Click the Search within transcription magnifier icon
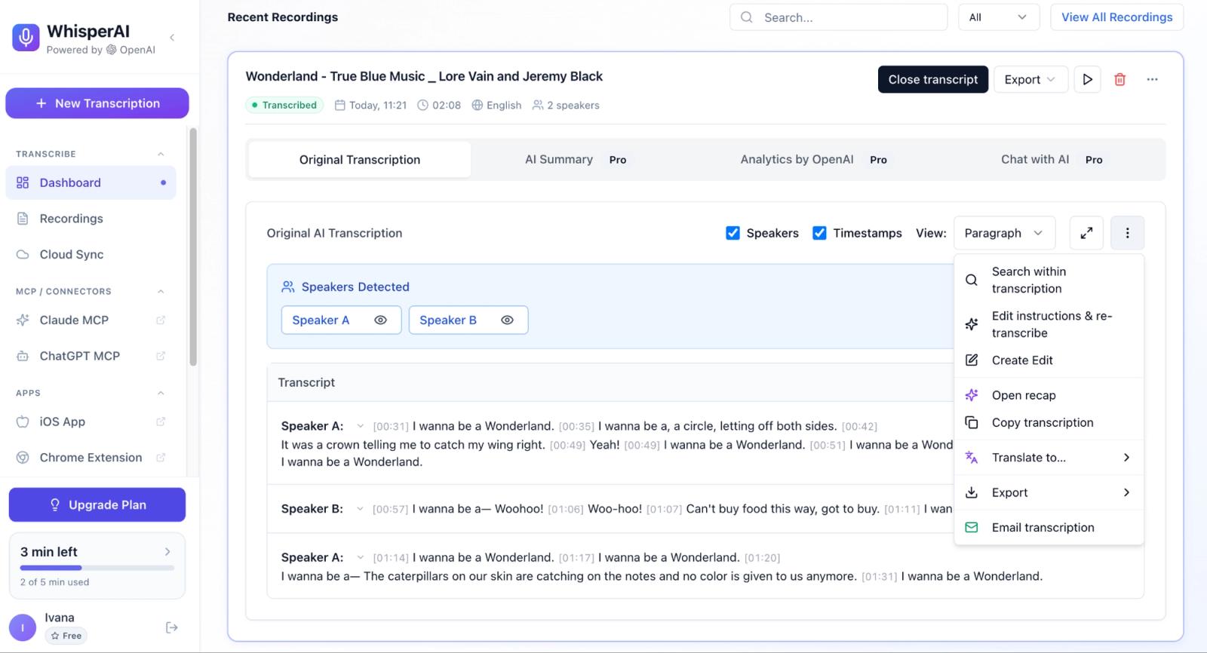This screenshot has width=1207, height=653. click(972, 280)
